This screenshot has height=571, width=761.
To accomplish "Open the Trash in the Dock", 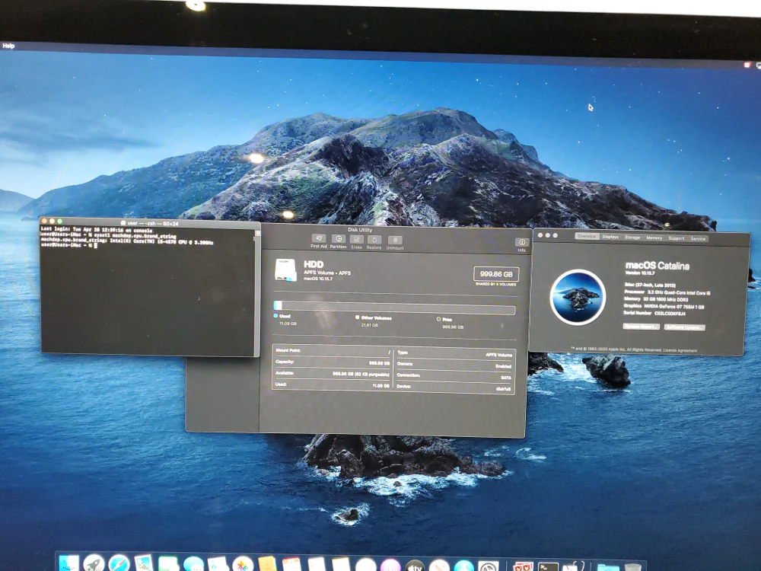I will [x=633, y=566].
